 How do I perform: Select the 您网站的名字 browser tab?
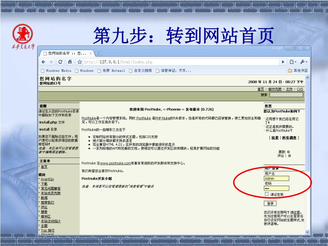(67, 53)
